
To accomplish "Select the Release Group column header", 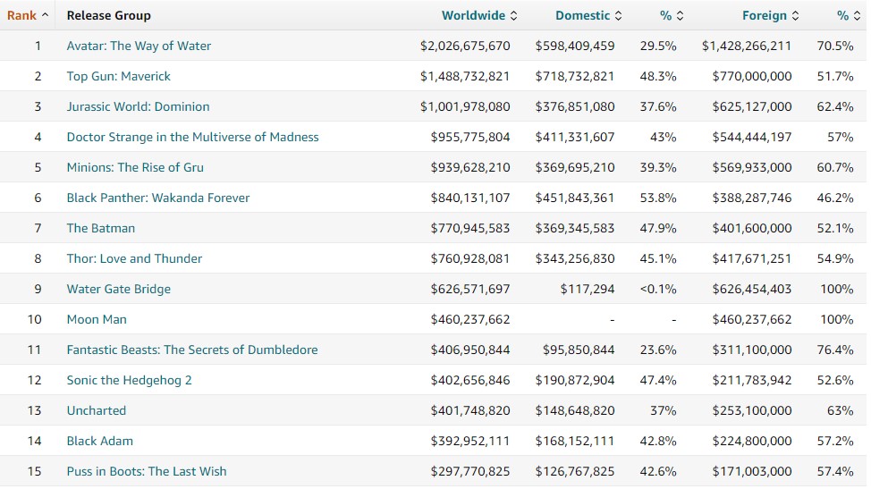I will [109, 15].
